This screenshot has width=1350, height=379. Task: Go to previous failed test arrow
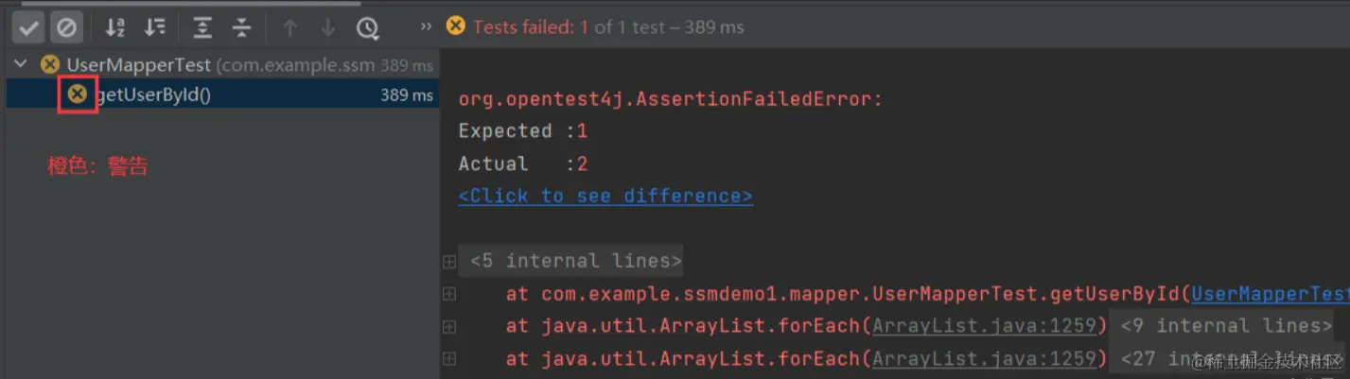point(289,27)
